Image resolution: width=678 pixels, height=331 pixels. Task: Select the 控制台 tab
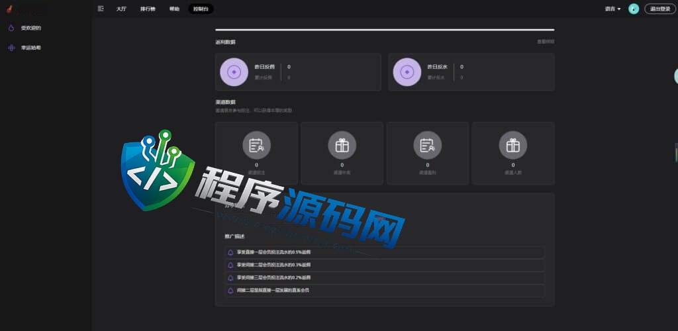tap(201, 9)
